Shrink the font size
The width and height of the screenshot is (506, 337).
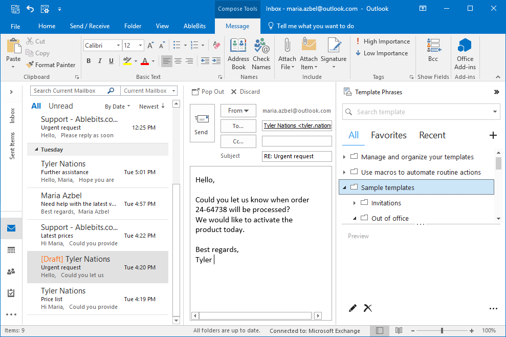pos(162,46)
